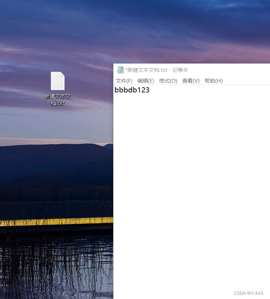Click the Notepad icon in the title bar
The image size is (270, 299).
pyautogui.click(x=120, y=70)
